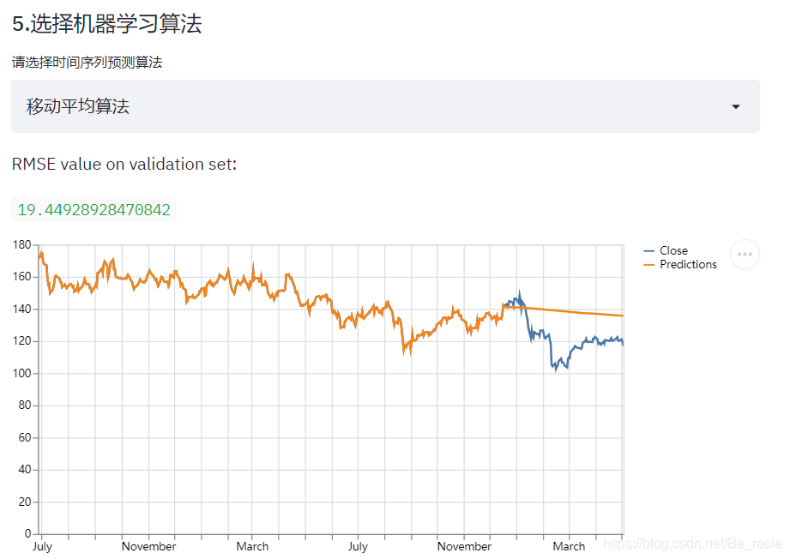Viewport: 790px width, 559px height.
Task: Click the RMSE value on validation set text
Action: [124, 164]
